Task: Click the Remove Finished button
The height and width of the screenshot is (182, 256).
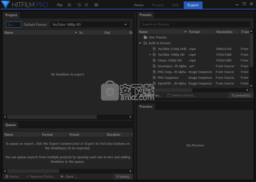Action: tap(41, 176)
